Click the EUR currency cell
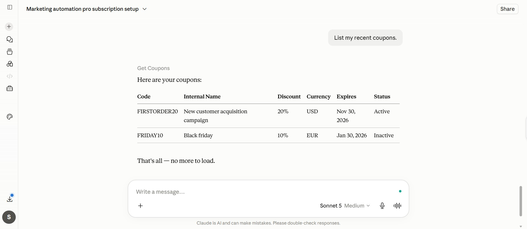The width and height of the screenshot is (527, 229). click(x=312, y=135)
